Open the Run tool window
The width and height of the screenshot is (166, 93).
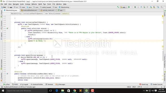pyautogui.click(x=6, y=84)
